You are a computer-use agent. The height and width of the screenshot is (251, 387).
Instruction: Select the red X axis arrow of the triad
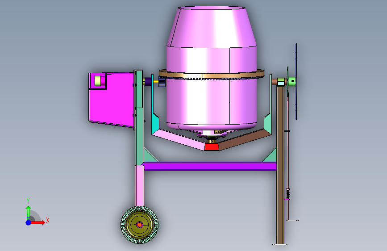pos(38,222)
